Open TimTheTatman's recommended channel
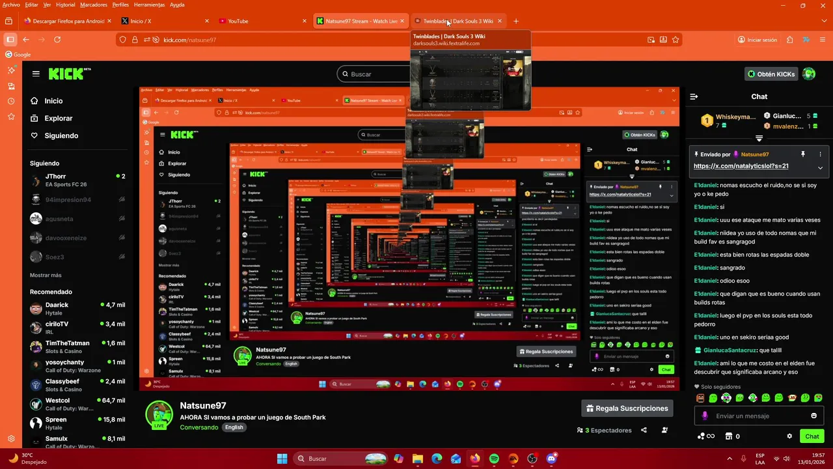833x469 pixels. point(77,347)
